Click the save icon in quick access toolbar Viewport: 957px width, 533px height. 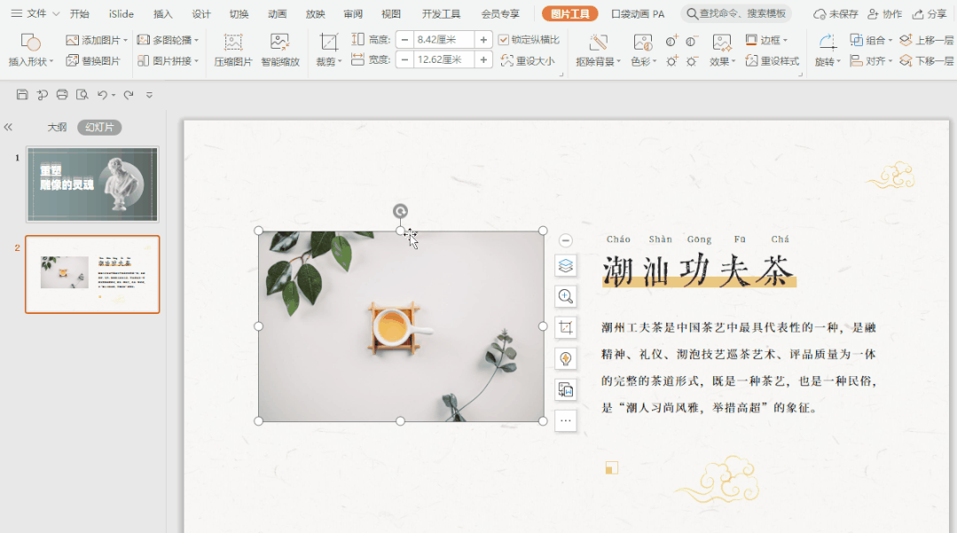pos(22,95)
